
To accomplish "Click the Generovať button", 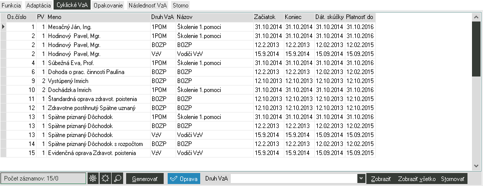I will click(x=145, y=178).
